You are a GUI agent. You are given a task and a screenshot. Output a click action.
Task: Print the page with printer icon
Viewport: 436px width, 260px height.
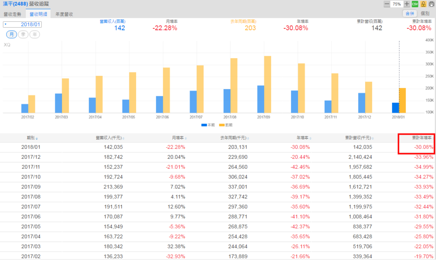coord(432,4)
